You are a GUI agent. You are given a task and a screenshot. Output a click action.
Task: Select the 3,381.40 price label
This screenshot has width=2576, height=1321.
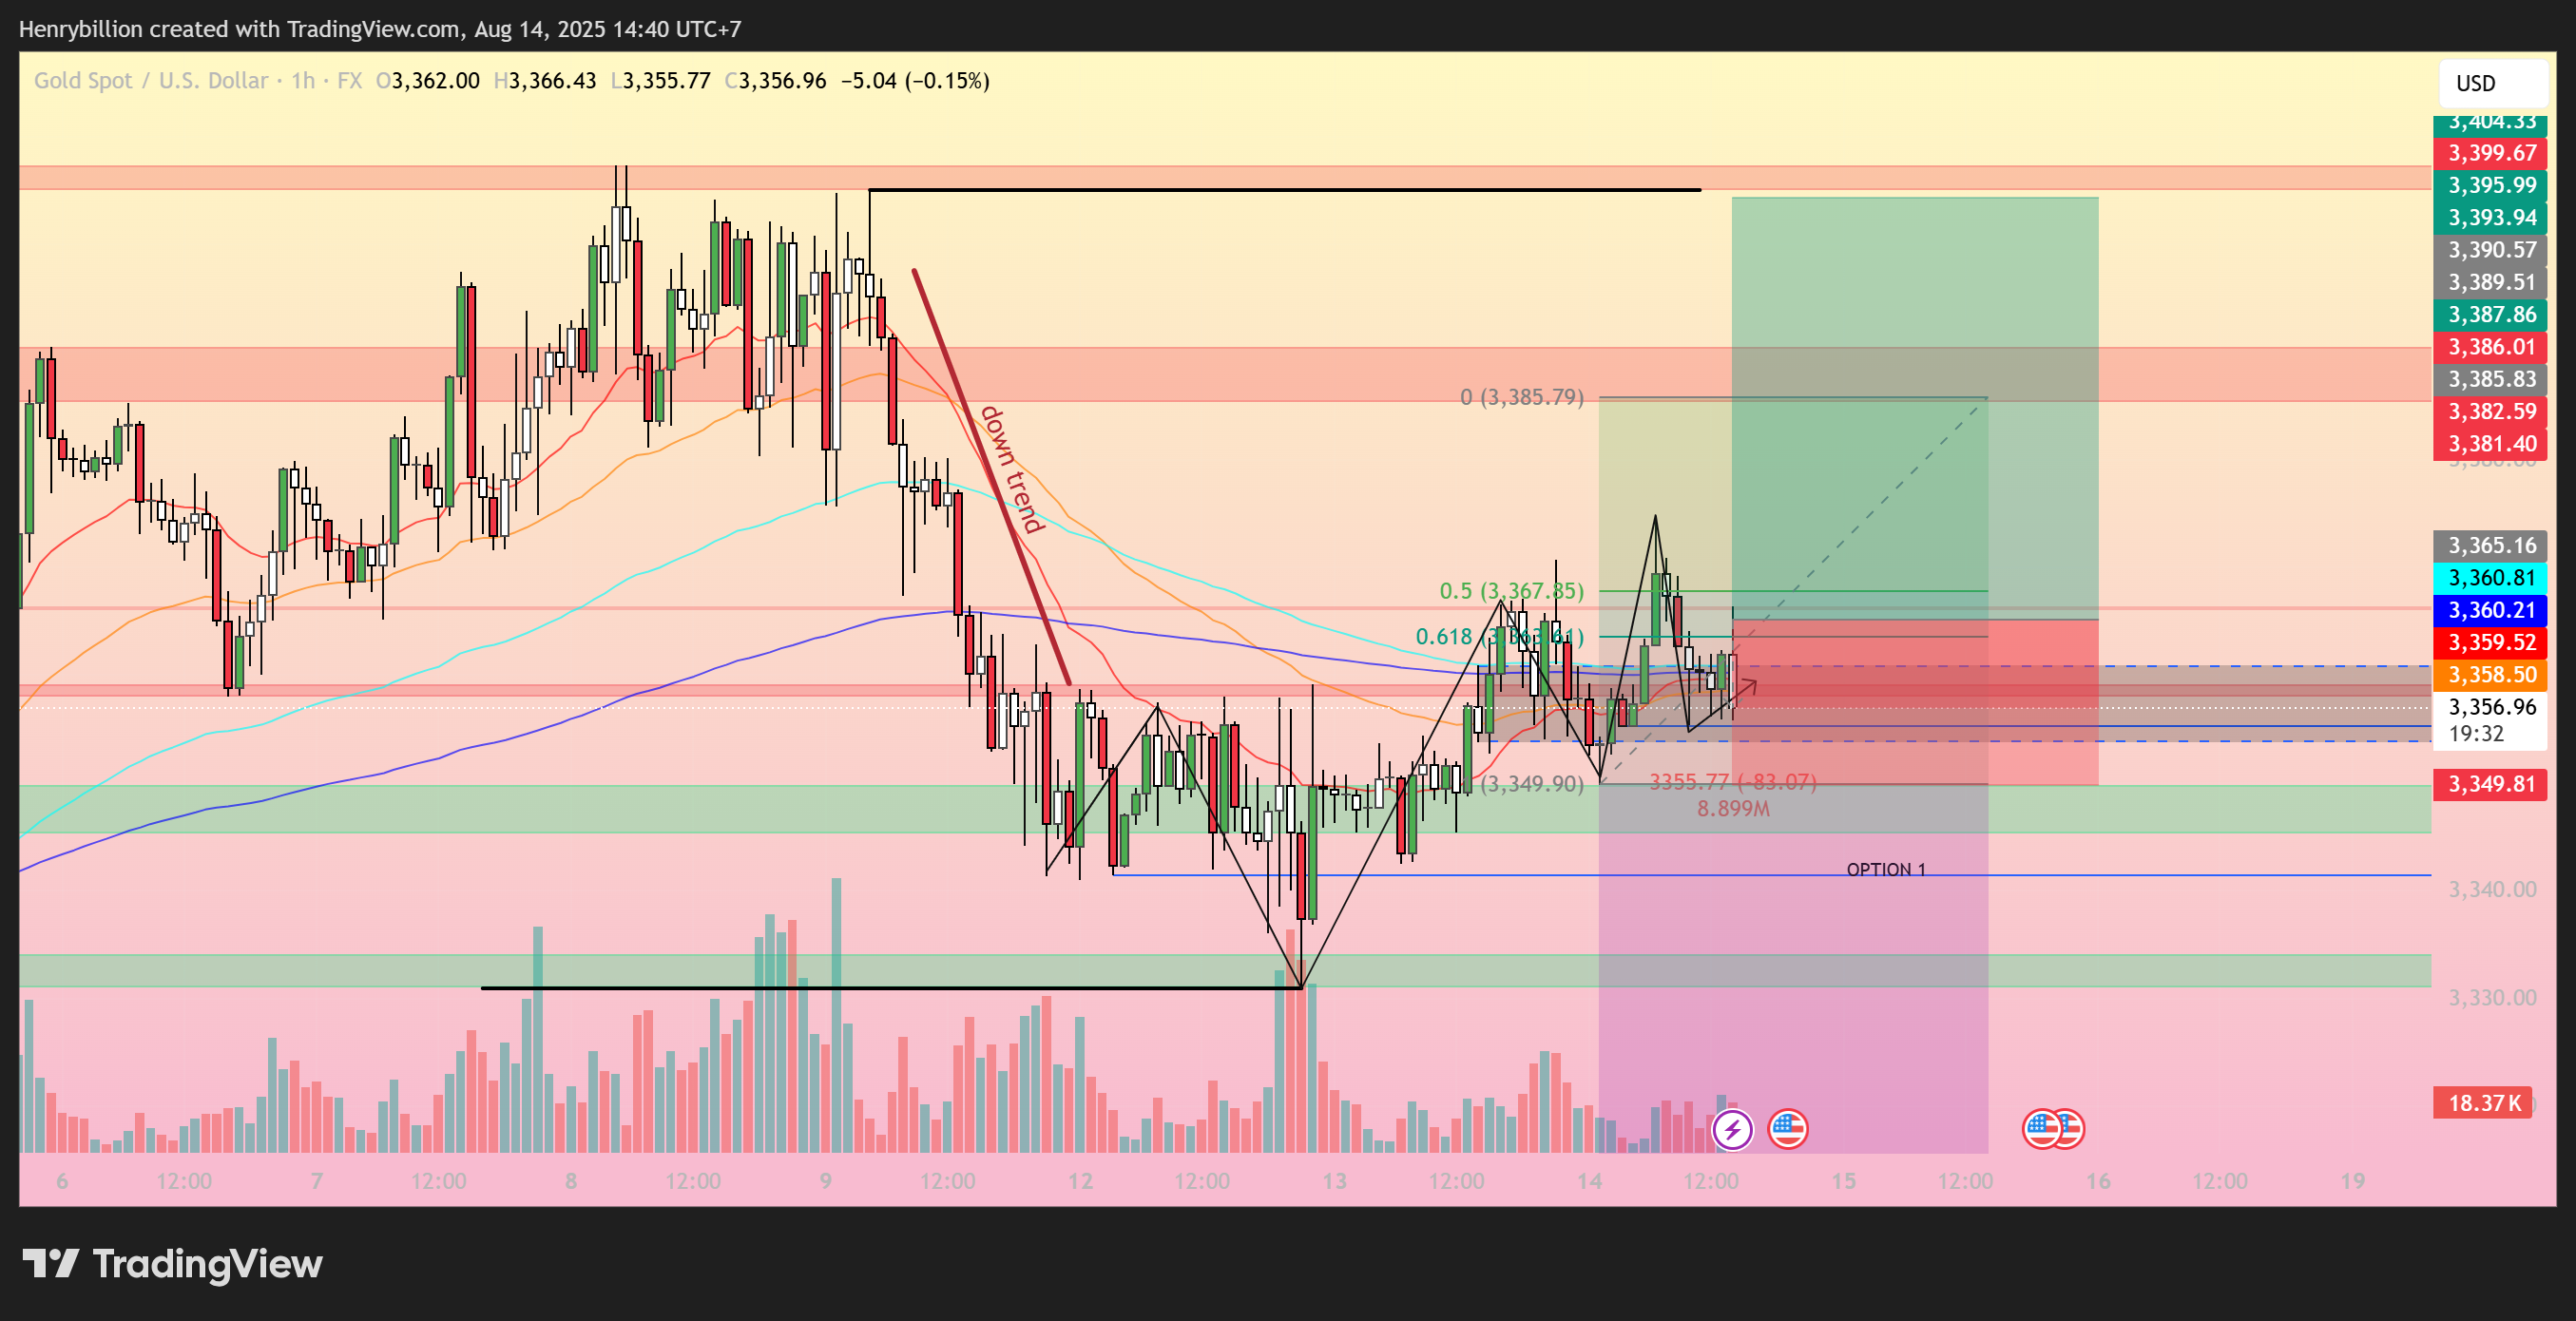click(2490, 444)
